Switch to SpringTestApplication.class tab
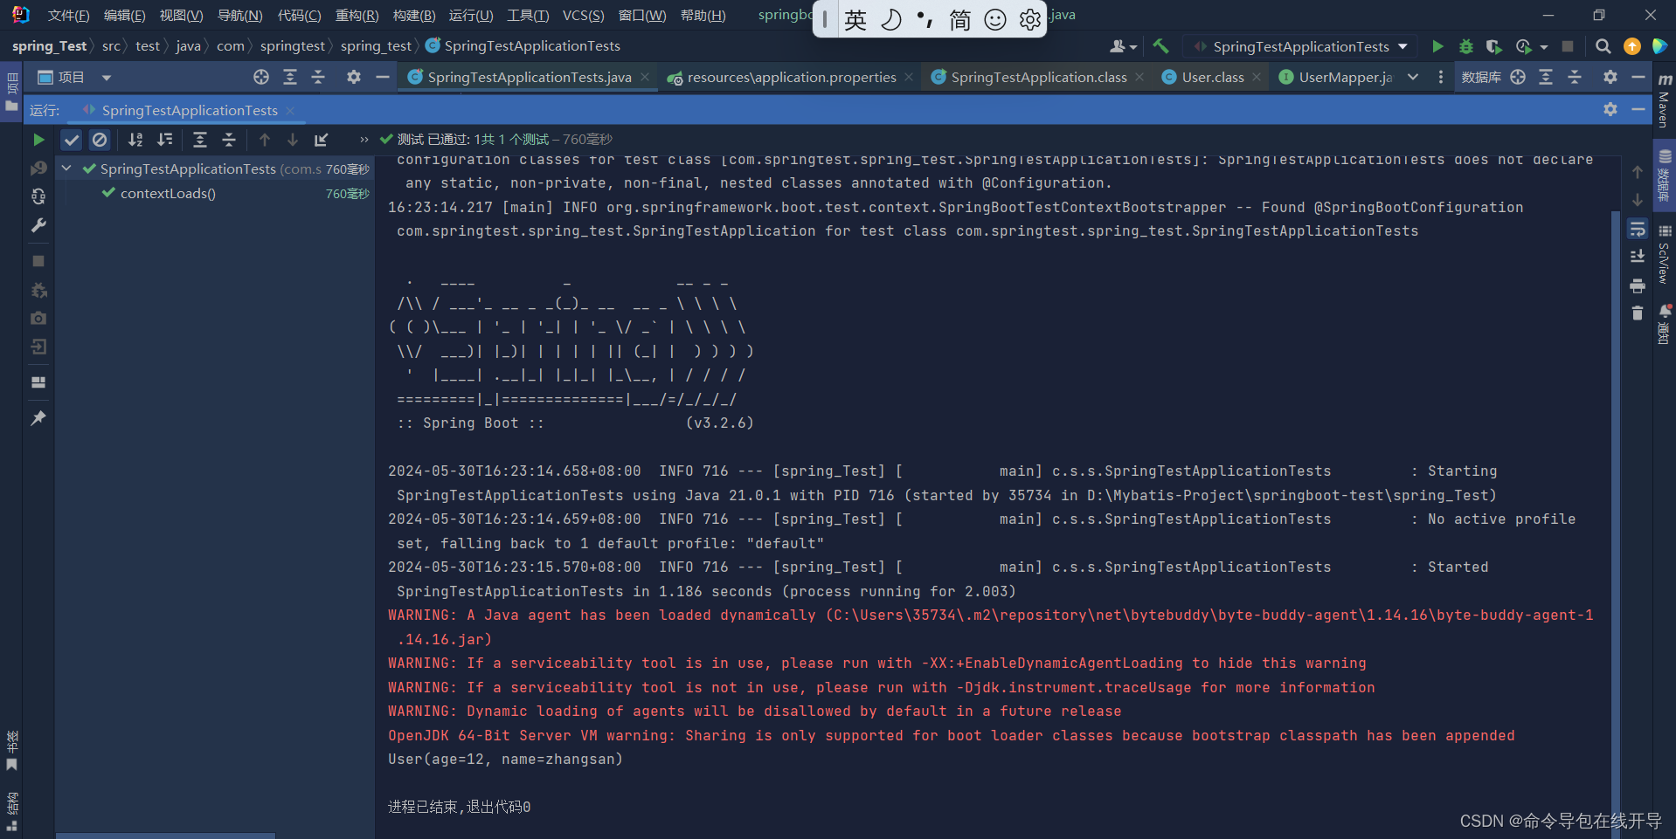The image size is (1676, 839). point(1038,77)
